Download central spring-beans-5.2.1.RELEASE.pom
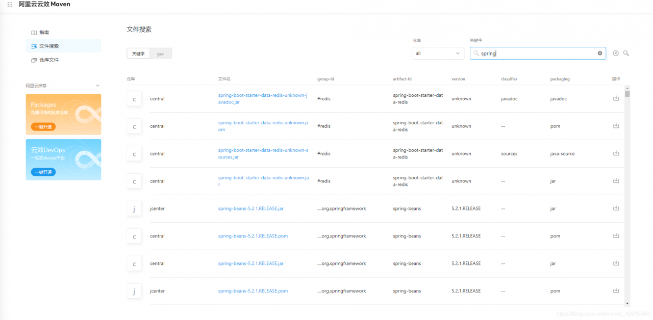Image resolution: width=653 pixels, height=320 pixels. (x=616, y=236)
